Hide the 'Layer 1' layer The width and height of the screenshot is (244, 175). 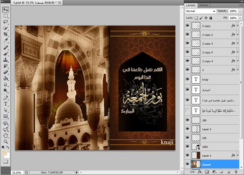coord(187,155)
